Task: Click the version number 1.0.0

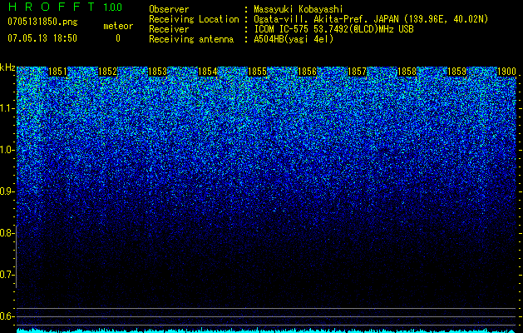Action: pos(112,7)
